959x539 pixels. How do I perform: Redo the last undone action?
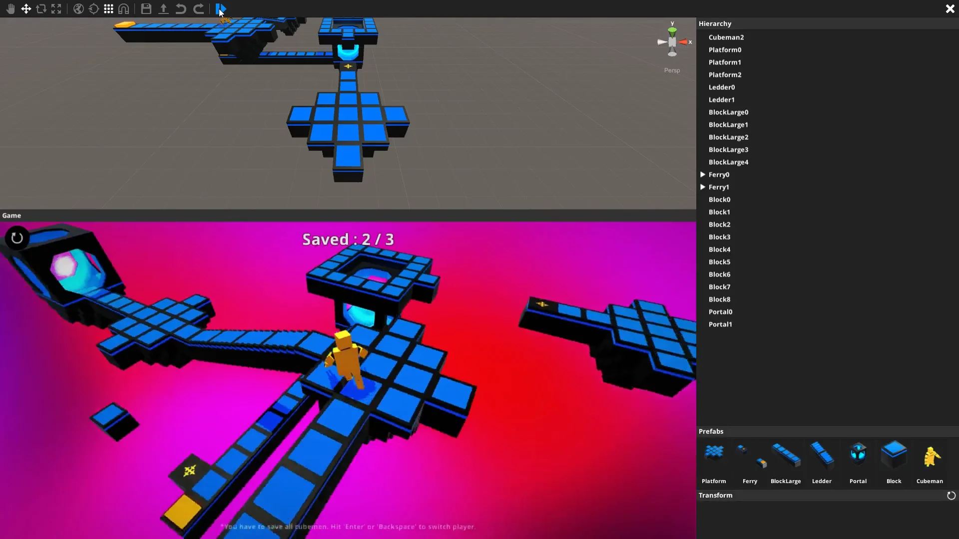tap(199, 8)
